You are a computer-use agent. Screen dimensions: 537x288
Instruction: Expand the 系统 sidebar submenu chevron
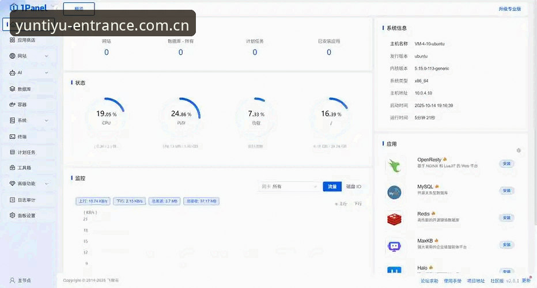click(47, 120)
